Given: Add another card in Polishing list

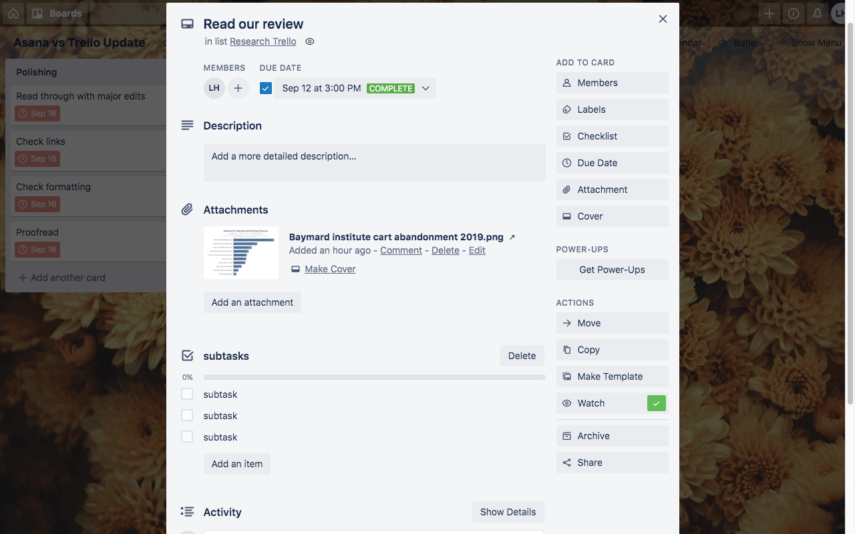Looking at the screenshot, I should 61,278.
